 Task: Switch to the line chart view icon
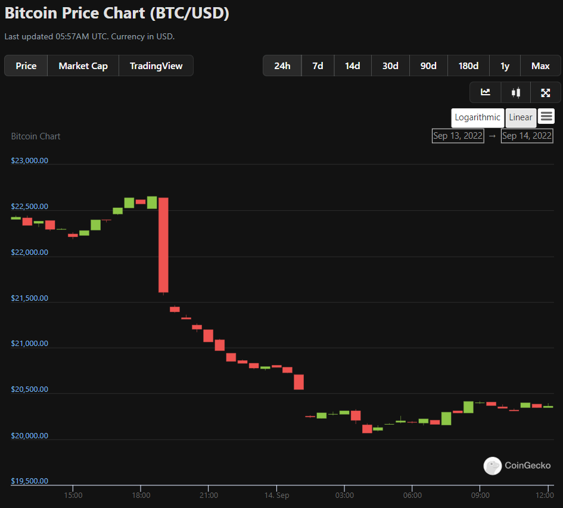point(486,93)
